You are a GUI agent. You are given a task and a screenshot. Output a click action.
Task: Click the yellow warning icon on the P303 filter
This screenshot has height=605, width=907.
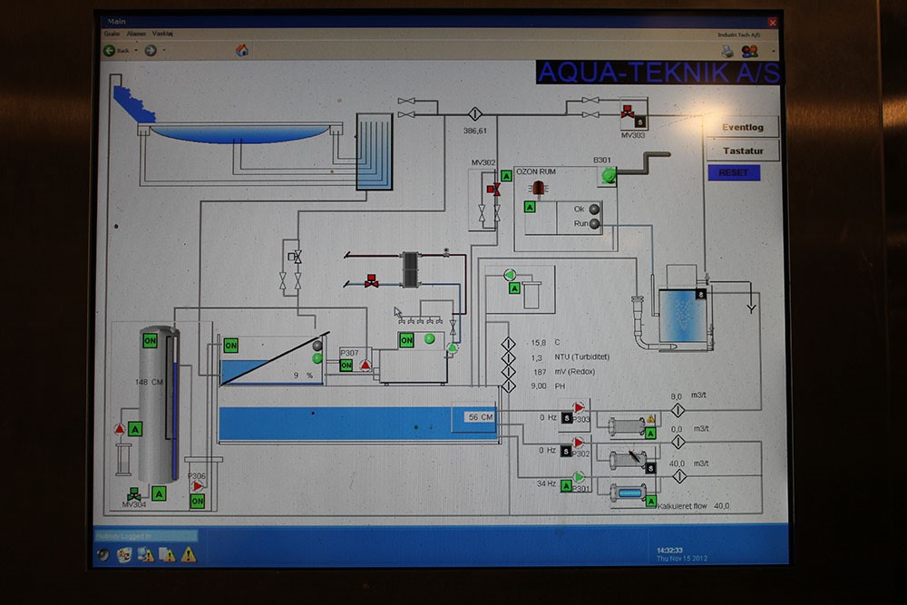tap(650, 419)
